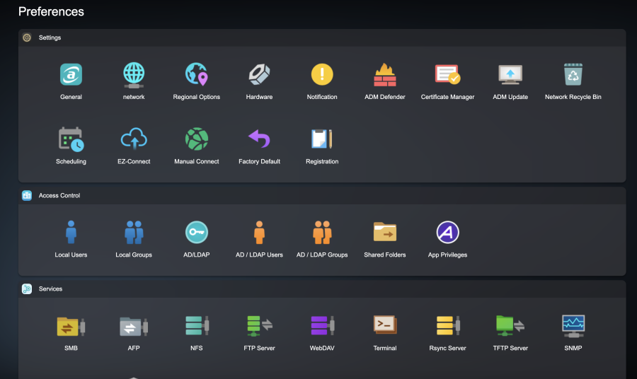Open Shared Folders settings
The image size is (637, 379).
[385, 233]
